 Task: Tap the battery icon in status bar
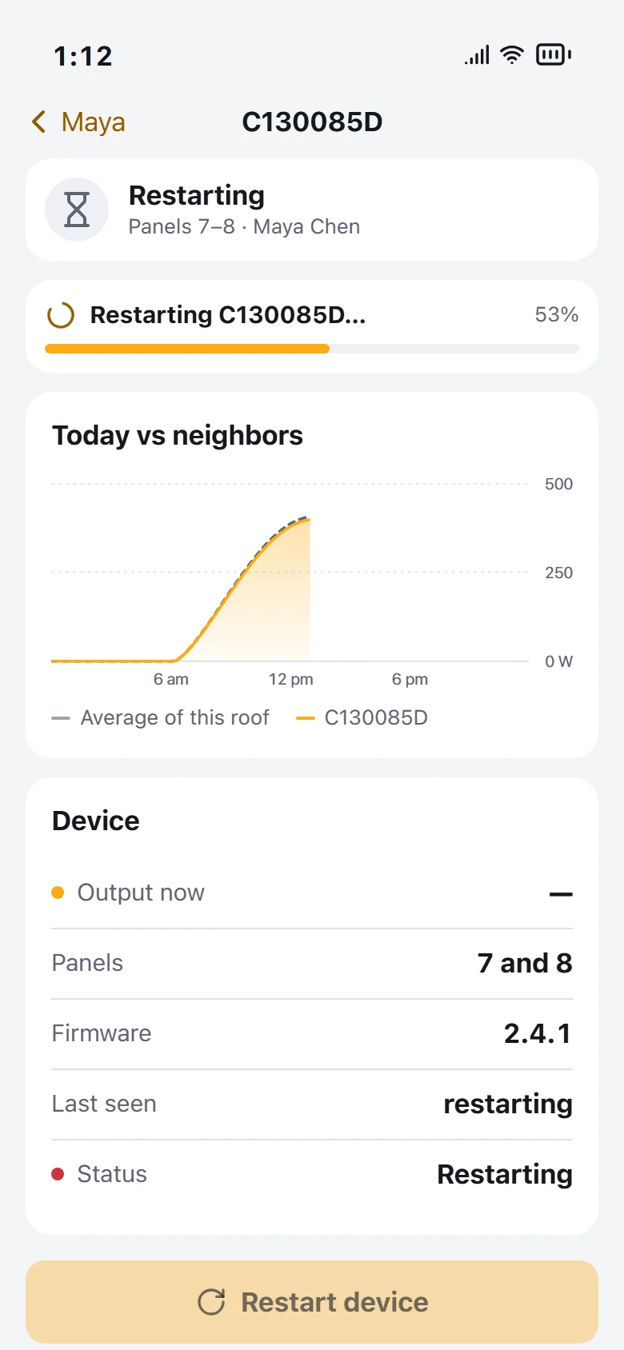pos(554,54)
